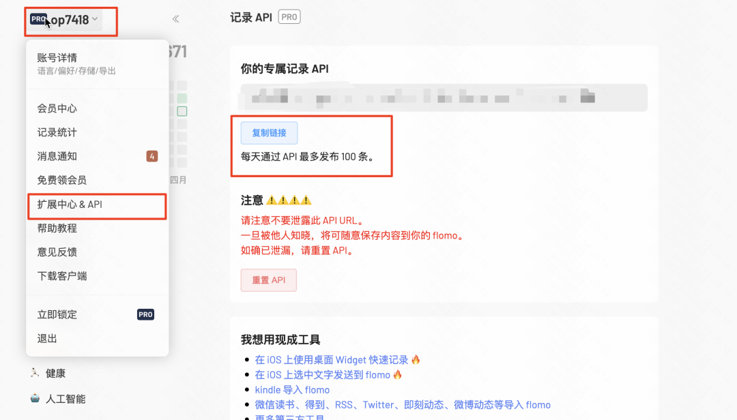Select the 人工智能 tag in sidebar
This screenshot has width=737, height=420.
tap(66, 400)
